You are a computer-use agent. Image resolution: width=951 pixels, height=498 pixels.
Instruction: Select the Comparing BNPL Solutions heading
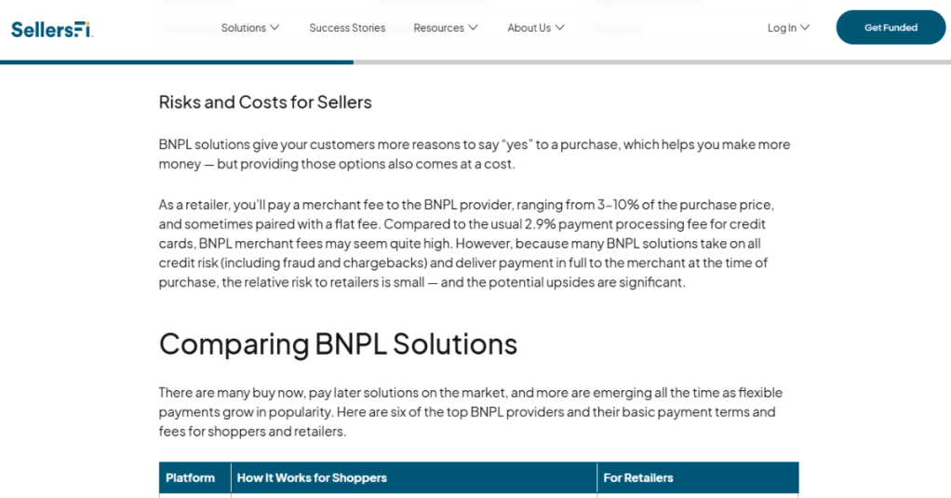338,343
